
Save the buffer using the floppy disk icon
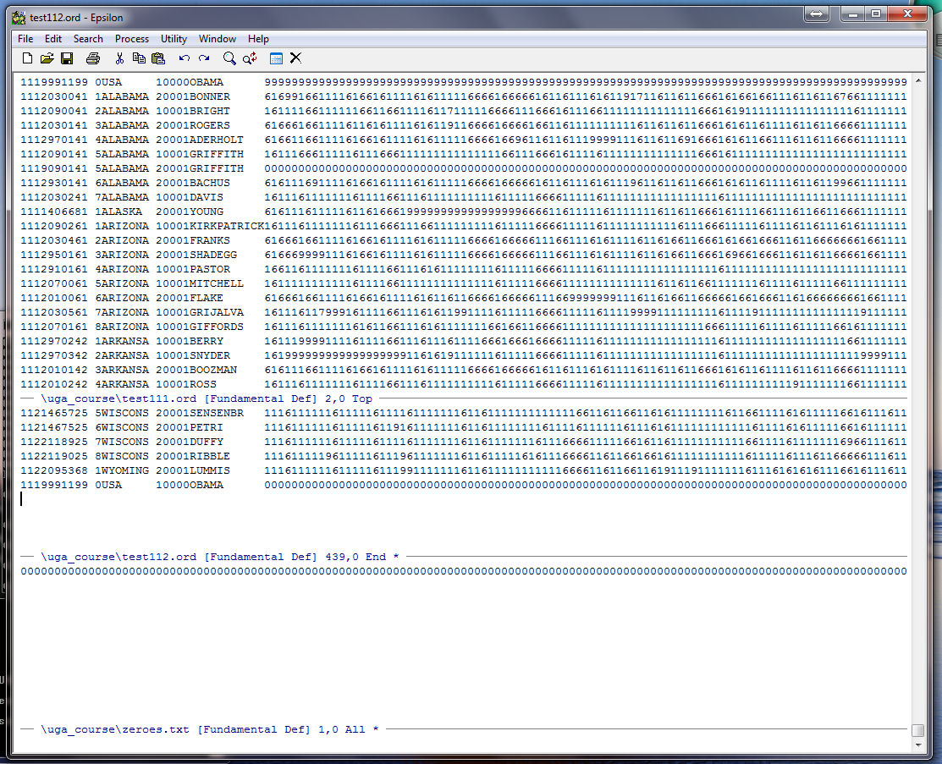67,58
